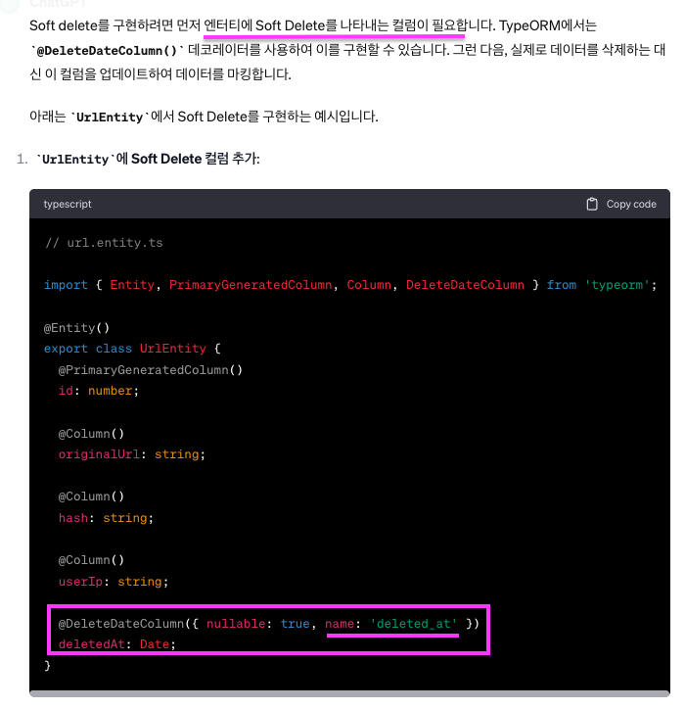Screen dimensions: 685x709
Task: Click the 'deleted_at' string value
Action: point(413,624)
